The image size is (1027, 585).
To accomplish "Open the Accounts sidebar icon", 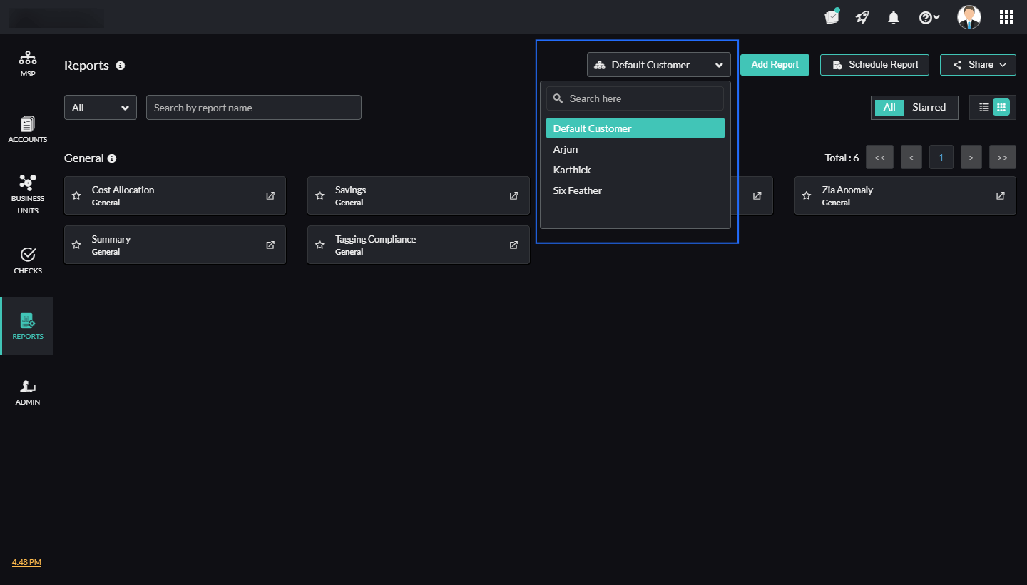I will click(27, 129).
